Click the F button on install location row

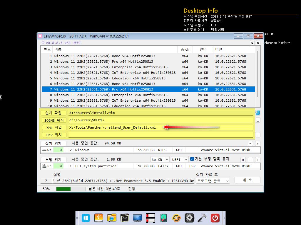[x=257, y=144]
